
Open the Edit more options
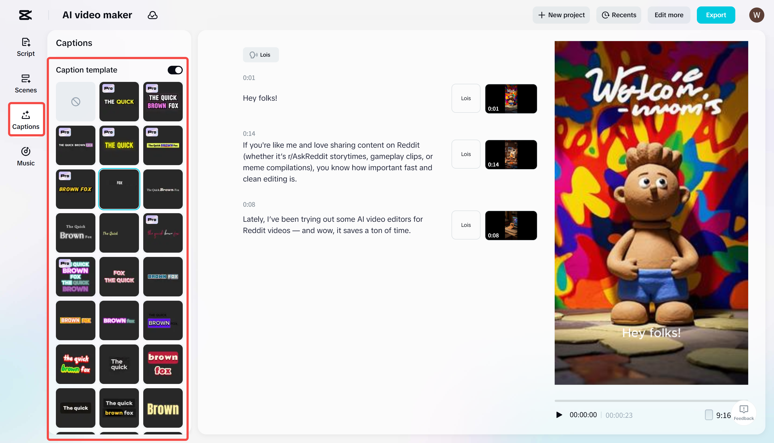[669, 14]
